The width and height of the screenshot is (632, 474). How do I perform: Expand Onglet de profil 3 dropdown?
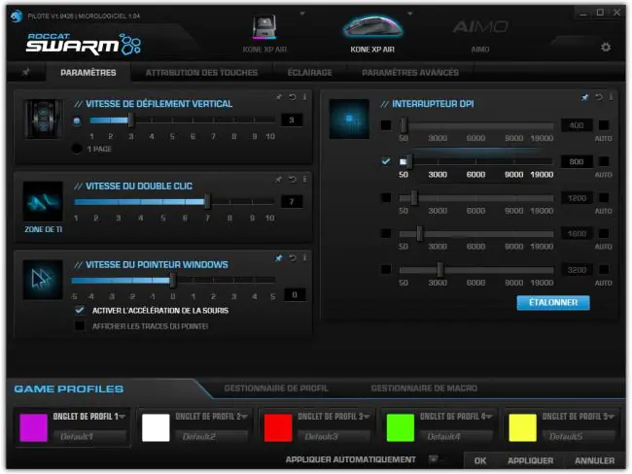coord(367,416)
